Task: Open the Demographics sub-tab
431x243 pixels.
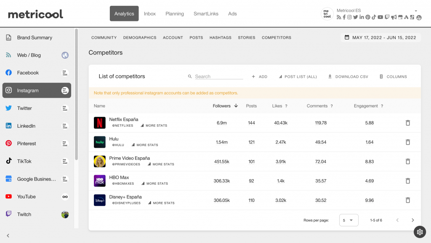Action: pos(140,37)
